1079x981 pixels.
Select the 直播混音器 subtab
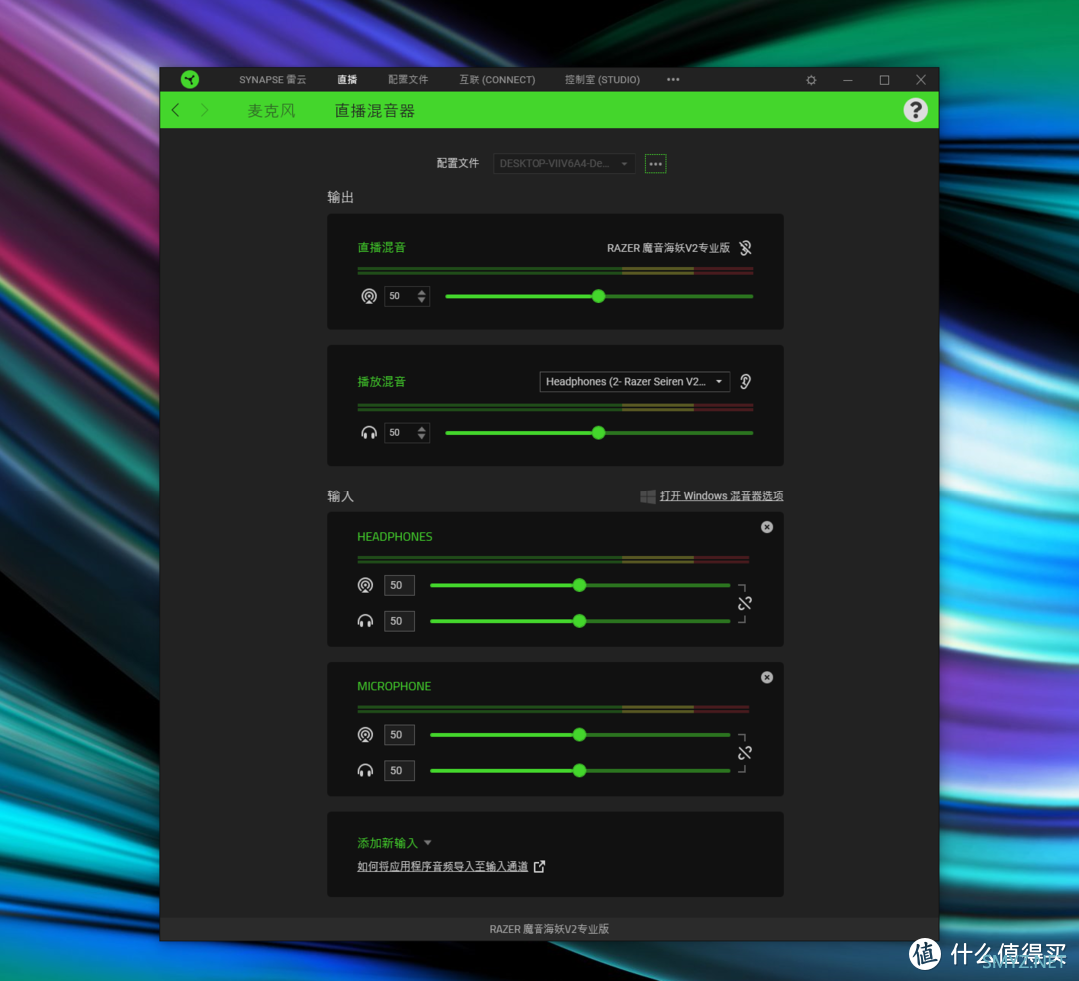pos(375,111)
